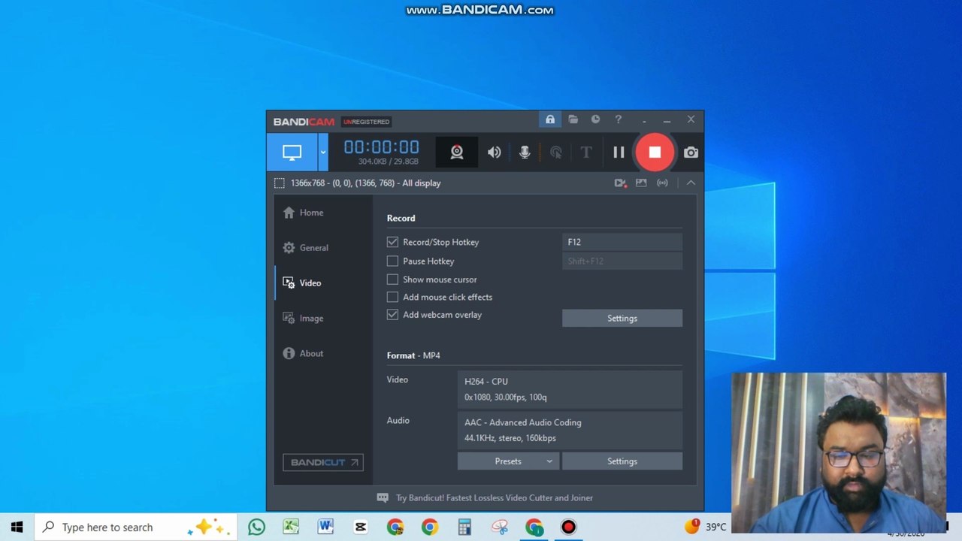Viewport: 962px width, 541px height.
Task: Enable the Pause Hotkey checkbox
Action: 392,261
